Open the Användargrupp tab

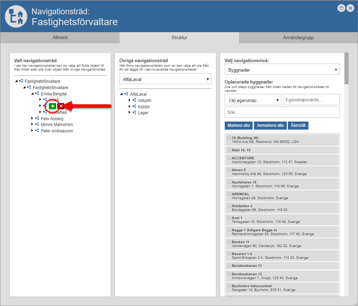point(298,38)
